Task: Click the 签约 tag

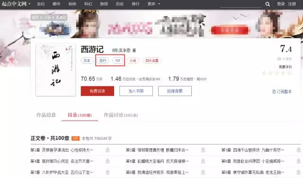Action: (103, 60)
